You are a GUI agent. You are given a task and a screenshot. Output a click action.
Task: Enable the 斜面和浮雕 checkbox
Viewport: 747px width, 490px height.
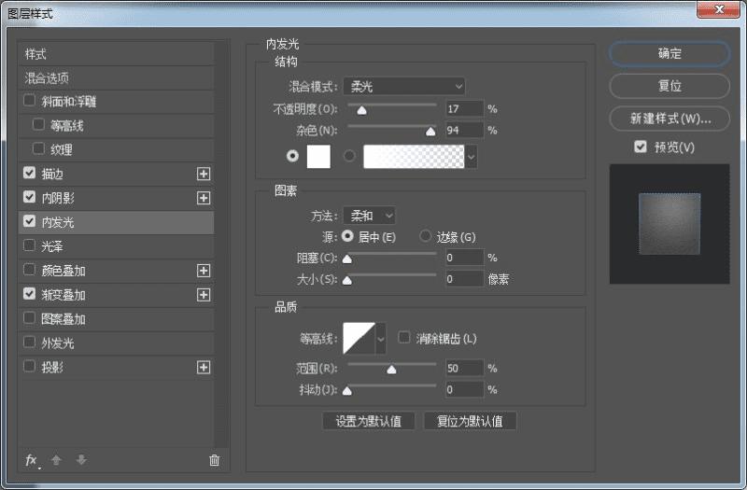[x=29, y=101]
